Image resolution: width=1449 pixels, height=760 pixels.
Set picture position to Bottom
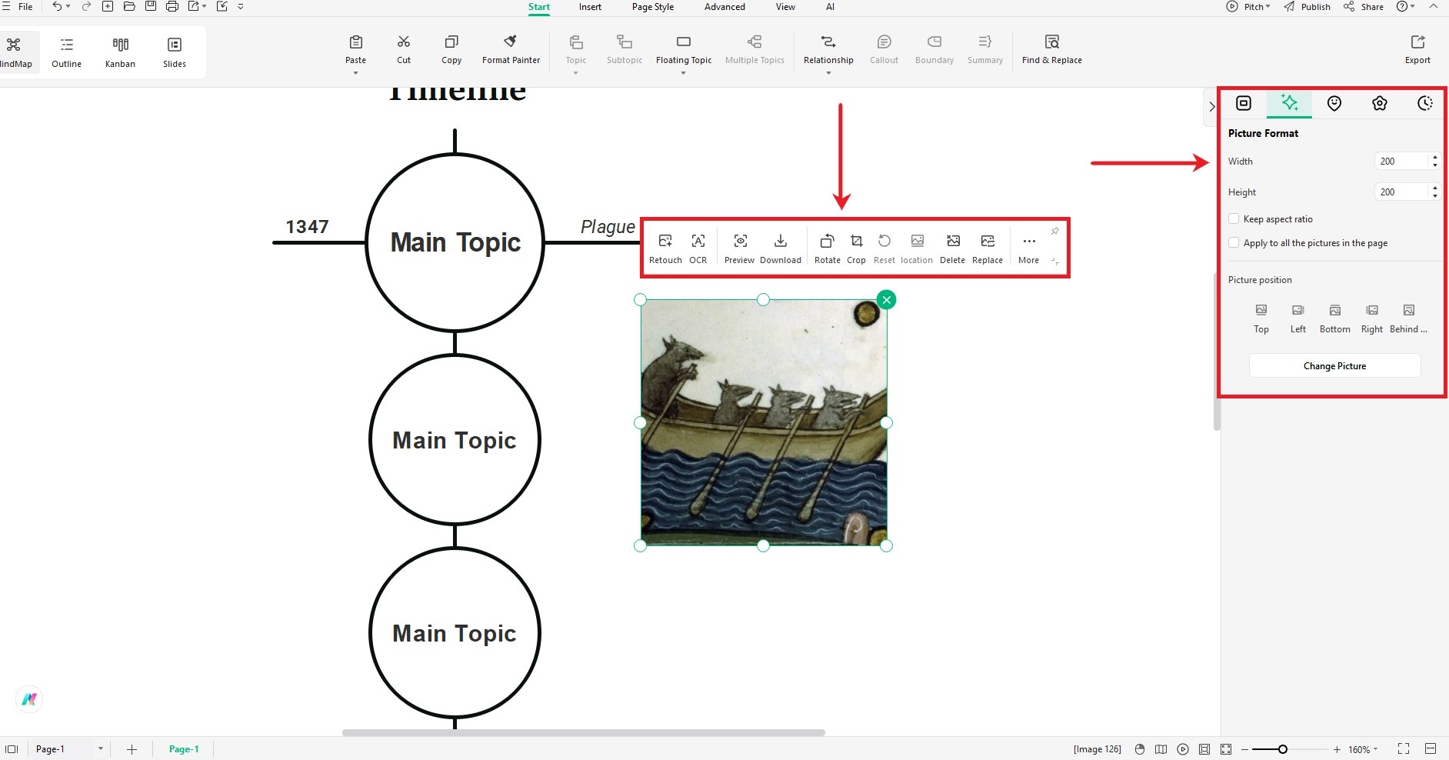(x=1335, y=318)
